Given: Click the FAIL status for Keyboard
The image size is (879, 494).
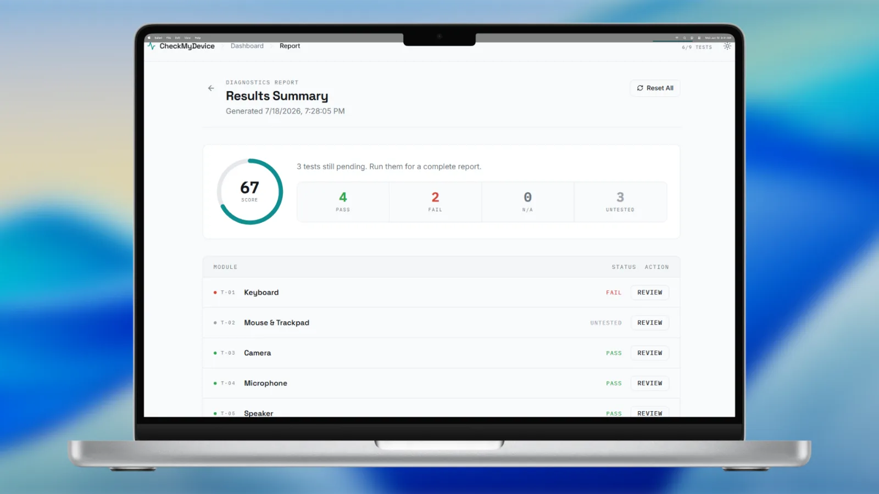Looking at the screenshot, I should click(614, 293).
